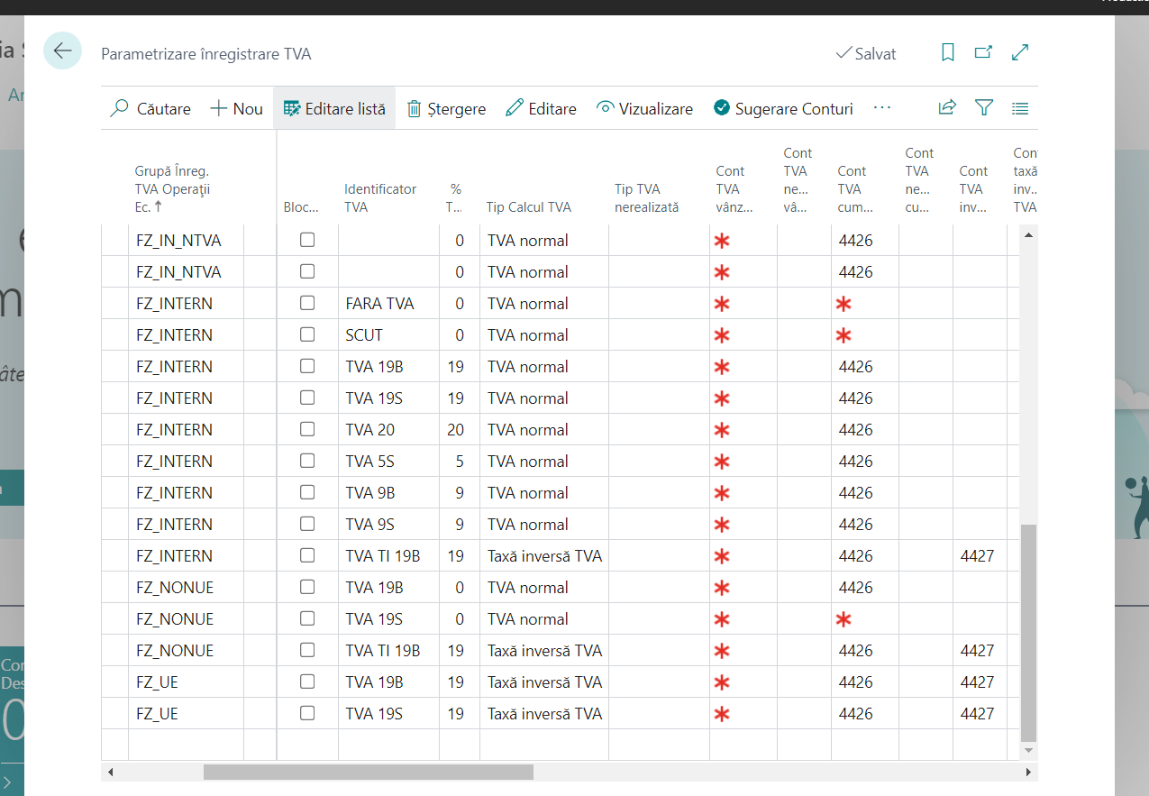Open Vizualizare from the action bar
The image size is (1149, 796).
click(644, 107)
